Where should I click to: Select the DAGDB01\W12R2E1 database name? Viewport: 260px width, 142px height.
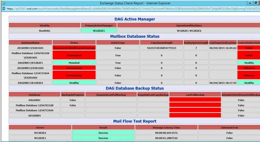[30, 63]
